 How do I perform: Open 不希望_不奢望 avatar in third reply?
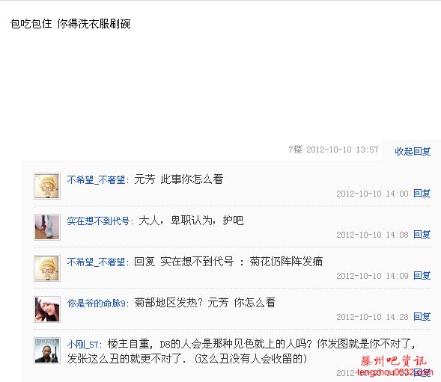[47, 268]
